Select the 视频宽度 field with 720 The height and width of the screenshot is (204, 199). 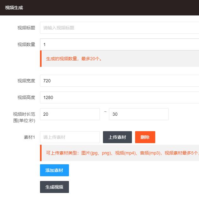120,81
